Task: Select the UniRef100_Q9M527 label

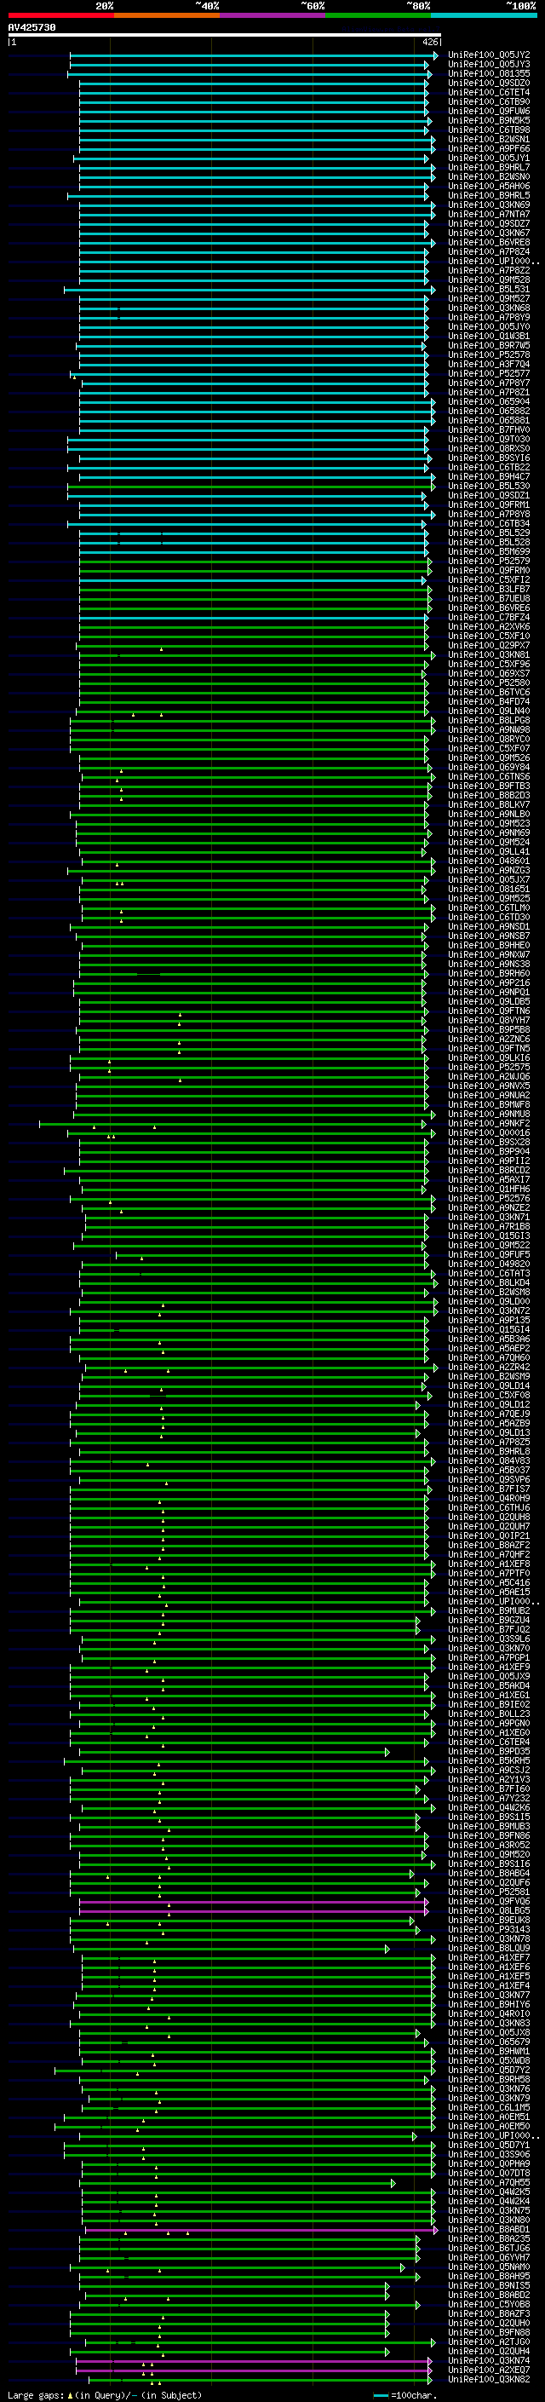Action: [488, 298]
